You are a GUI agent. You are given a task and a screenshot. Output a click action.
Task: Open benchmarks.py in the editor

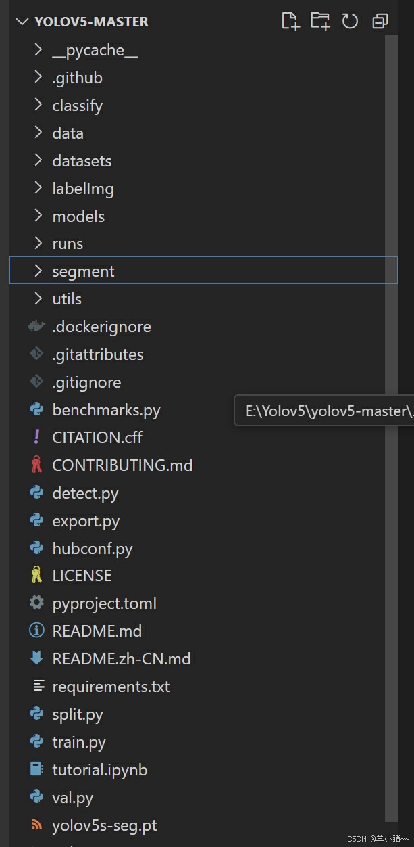pyautogui.click(x=107, y=409)
